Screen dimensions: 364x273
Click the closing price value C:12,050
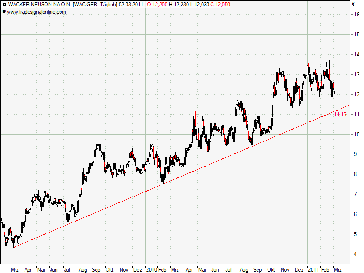tap(220, 5)
